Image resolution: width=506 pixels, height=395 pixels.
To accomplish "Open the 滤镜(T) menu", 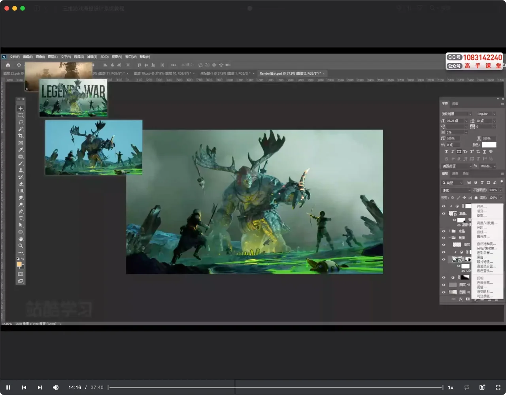I will click(92, 57).
